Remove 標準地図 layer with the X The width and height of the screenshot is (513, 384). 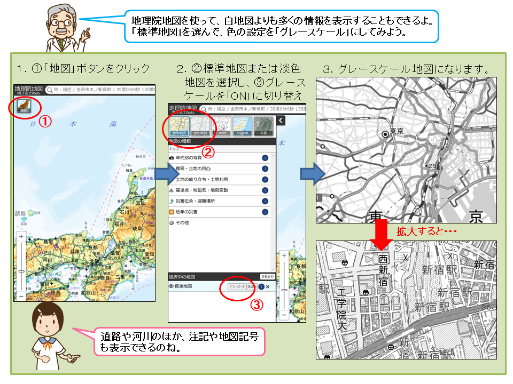pyautogui.click(x=268, y=287)
